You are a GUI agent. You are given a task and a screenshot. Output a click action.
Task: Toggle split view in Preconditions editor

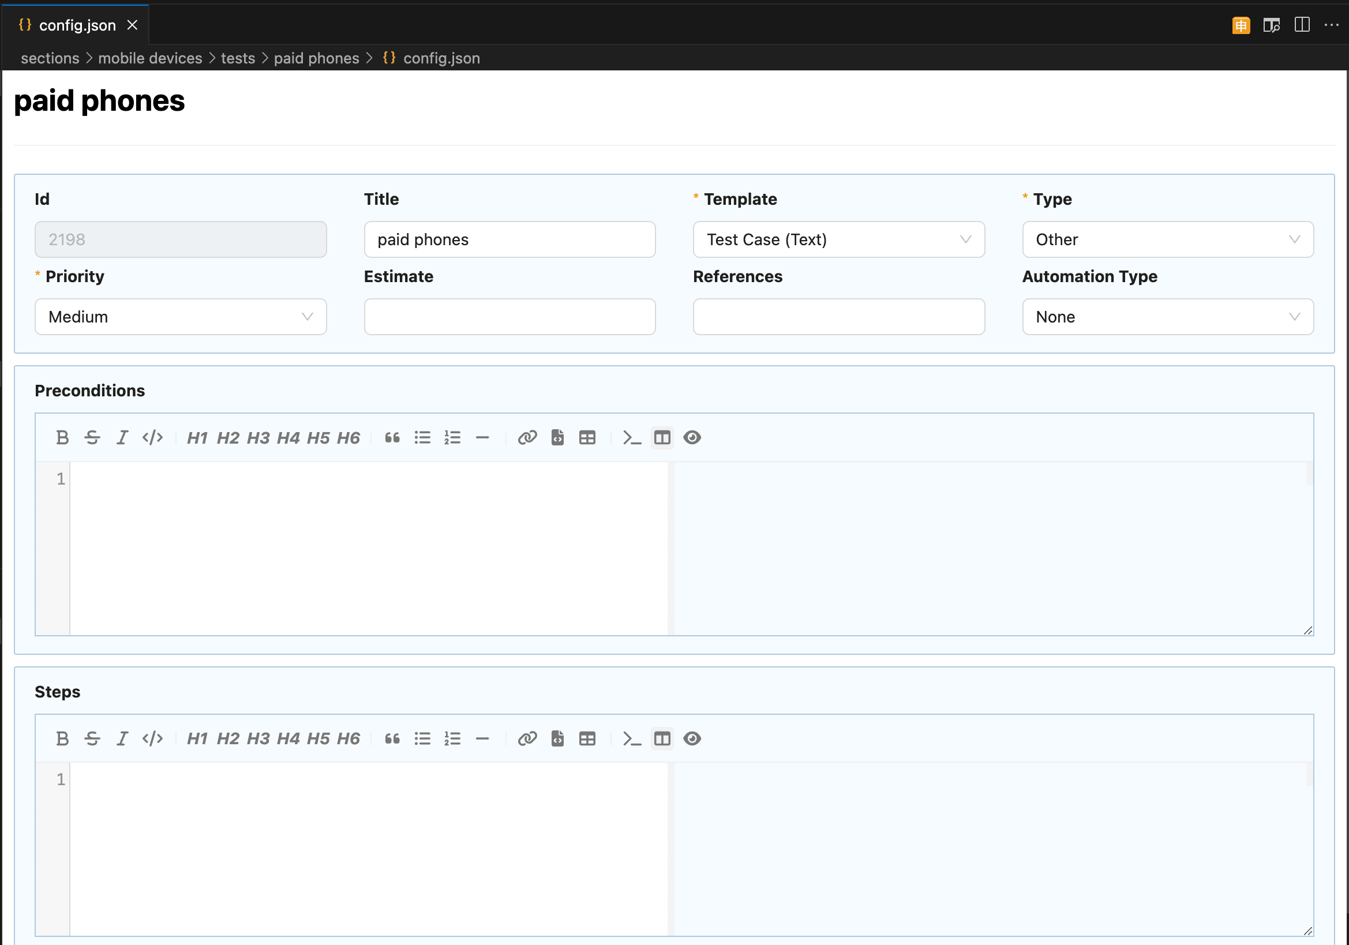(x=662, y=437)
